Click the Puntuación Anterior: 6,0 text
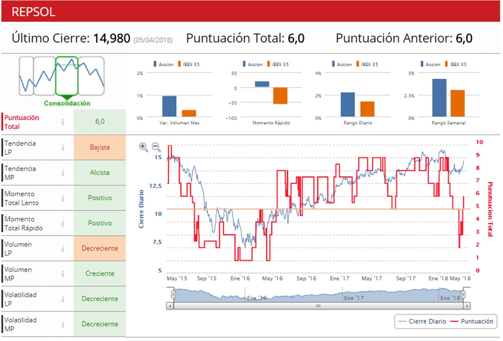Screen dimensions: 503x341 pyautogui.click(x=404, y=39)
